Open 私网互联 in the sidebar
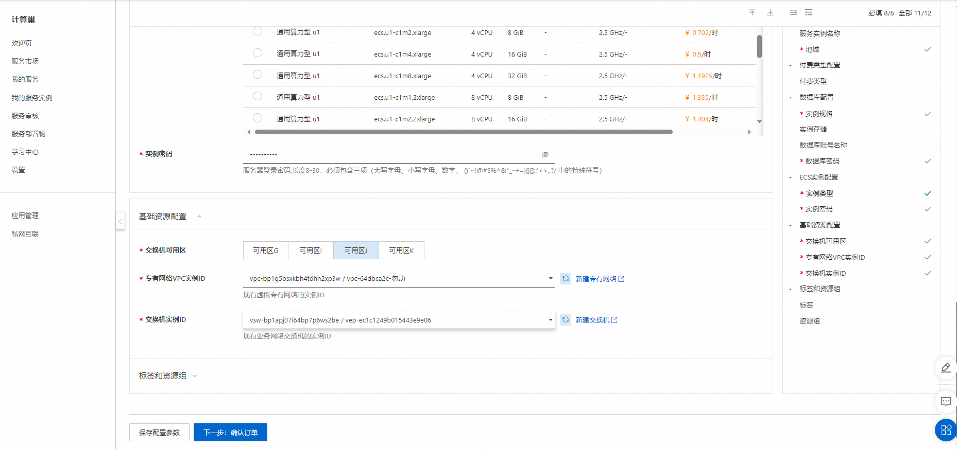 pyautogui.click(x=25, y=234)
